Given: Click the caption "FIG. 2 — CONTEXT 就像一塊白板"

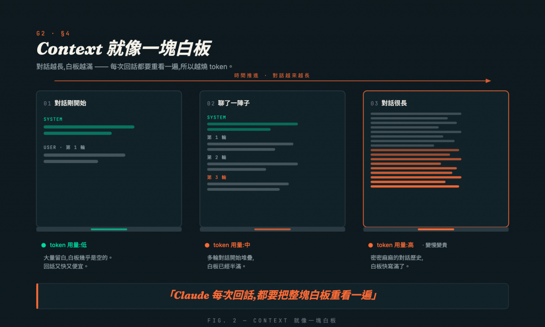Looking at the screenshot, I should point(272,321).
